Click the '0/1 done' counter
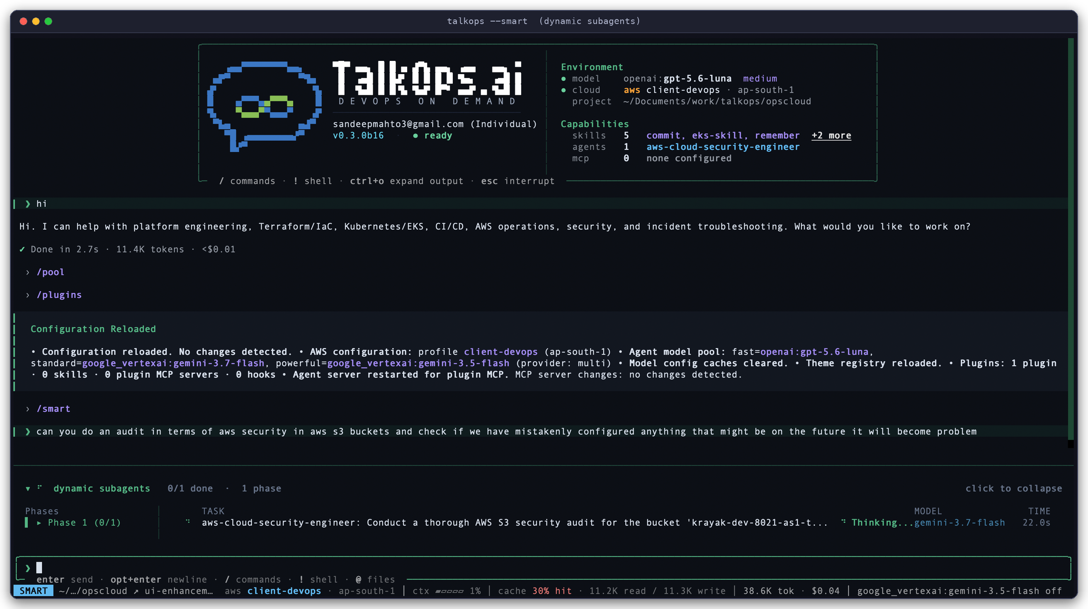The height and width of the screenshot is (609, 1088). 190,488
